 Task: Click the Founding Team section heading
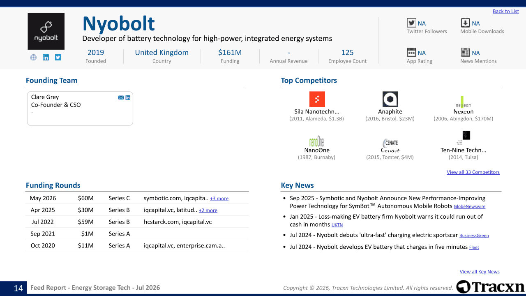tap(51, 81)
